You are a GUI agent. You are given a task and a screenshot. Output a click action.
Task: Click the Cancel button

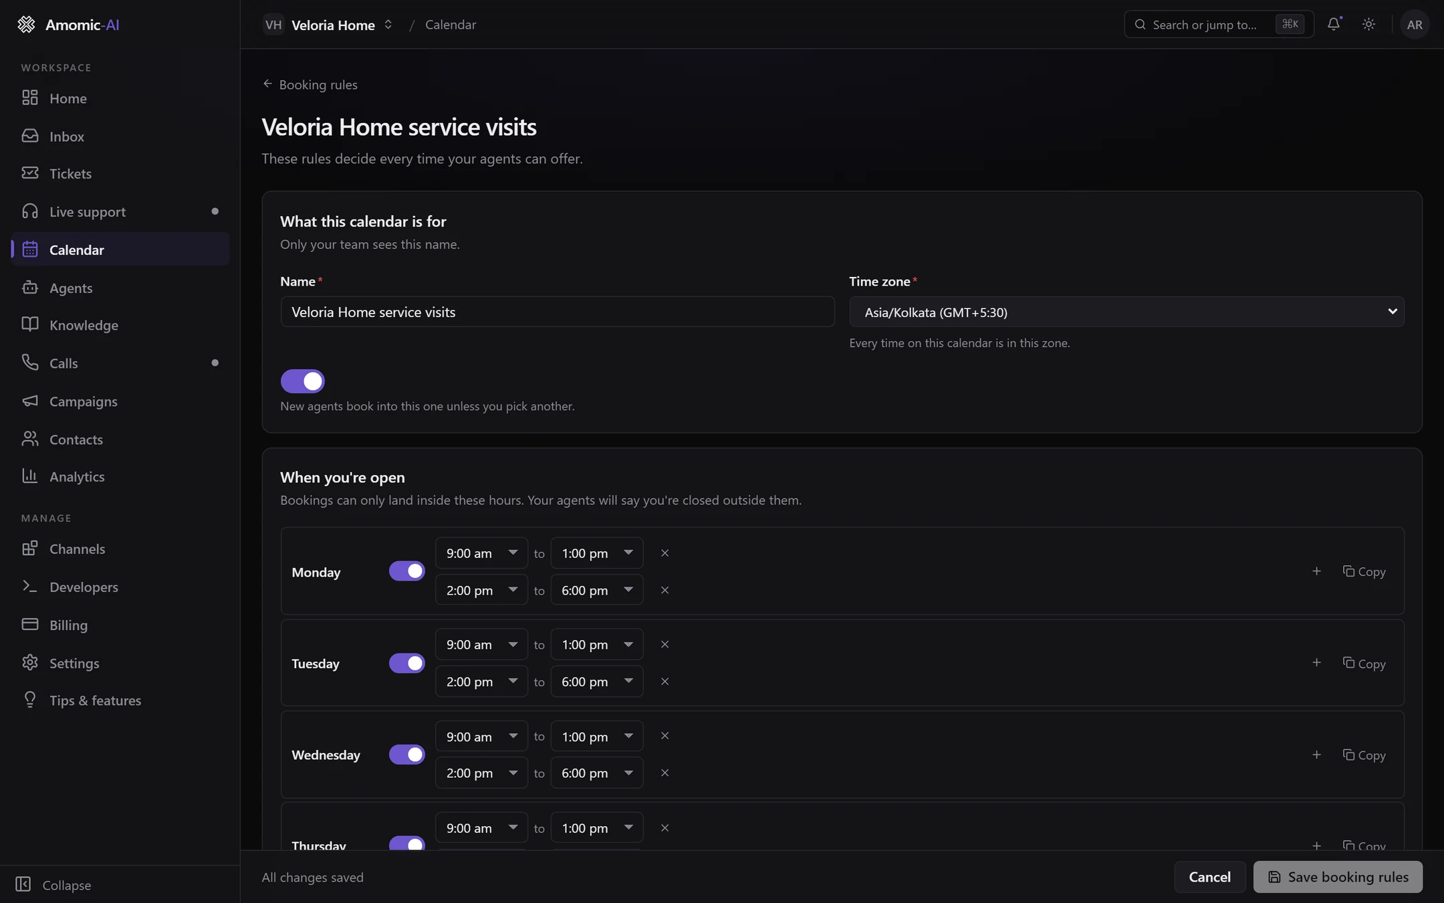[x=1209, y=877]
